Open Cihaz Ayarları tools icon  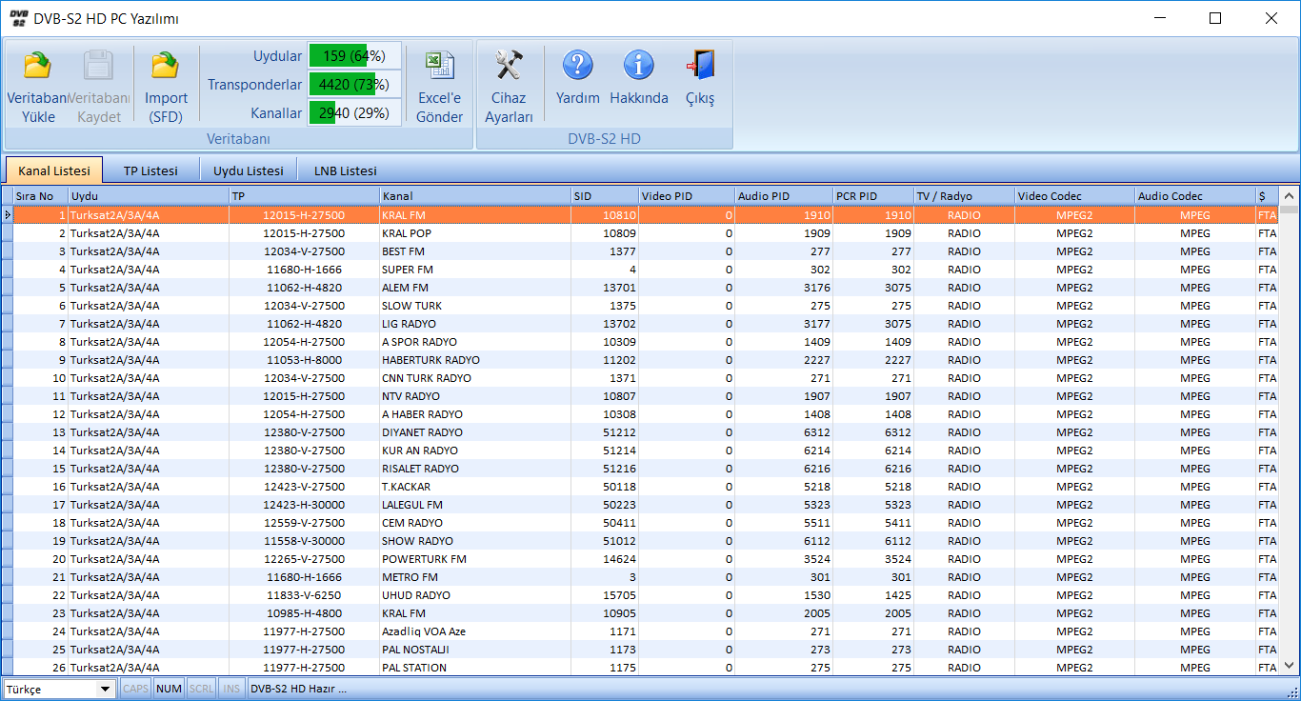[x=509, y=66]
